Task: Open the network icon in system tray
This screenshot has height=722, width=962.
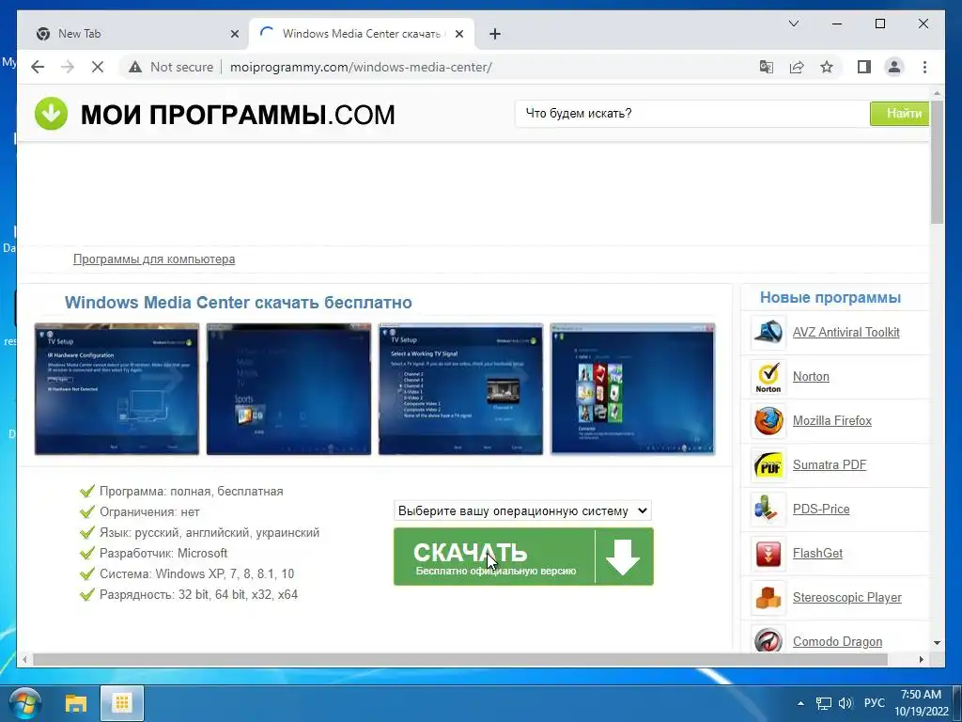Action: (823, 703)
